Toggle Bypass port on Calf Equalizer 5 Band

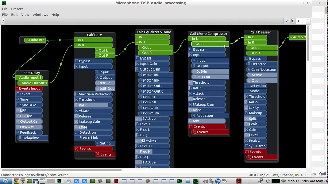click(x=152, y=58)
